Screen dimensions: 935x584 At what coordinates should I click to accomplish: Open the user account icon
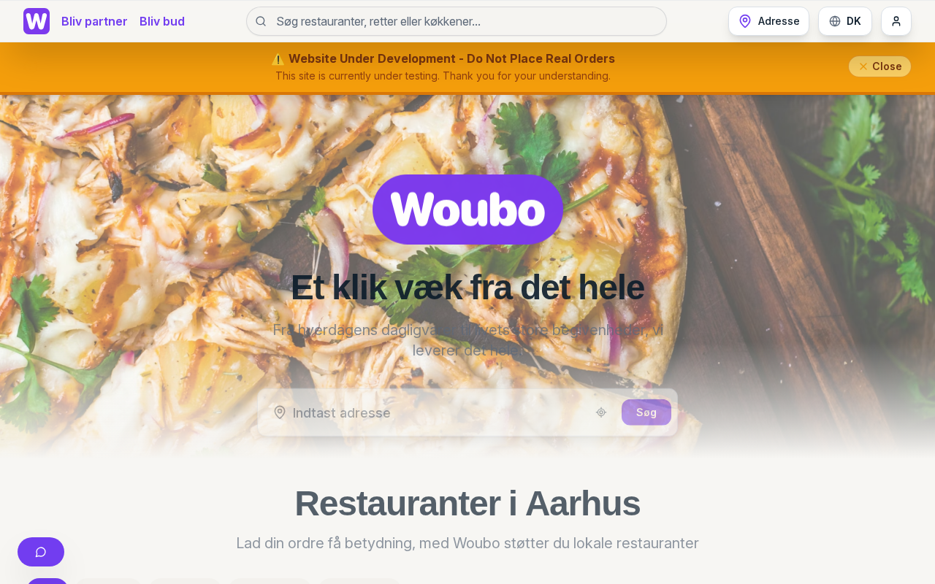point(896,21)
